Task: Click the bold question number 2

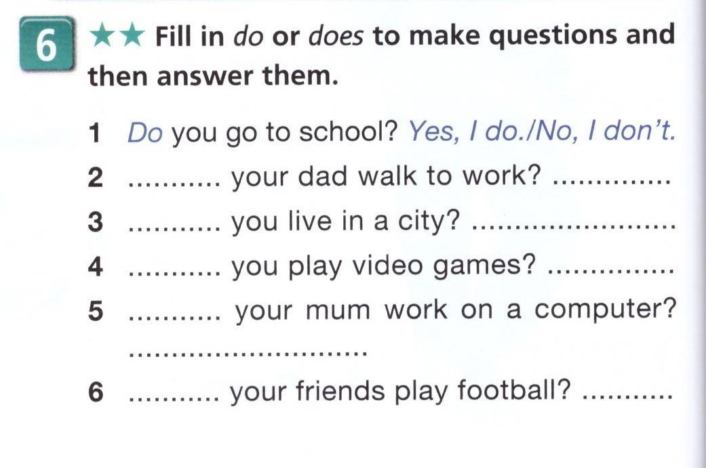Action: coord(96,178)
